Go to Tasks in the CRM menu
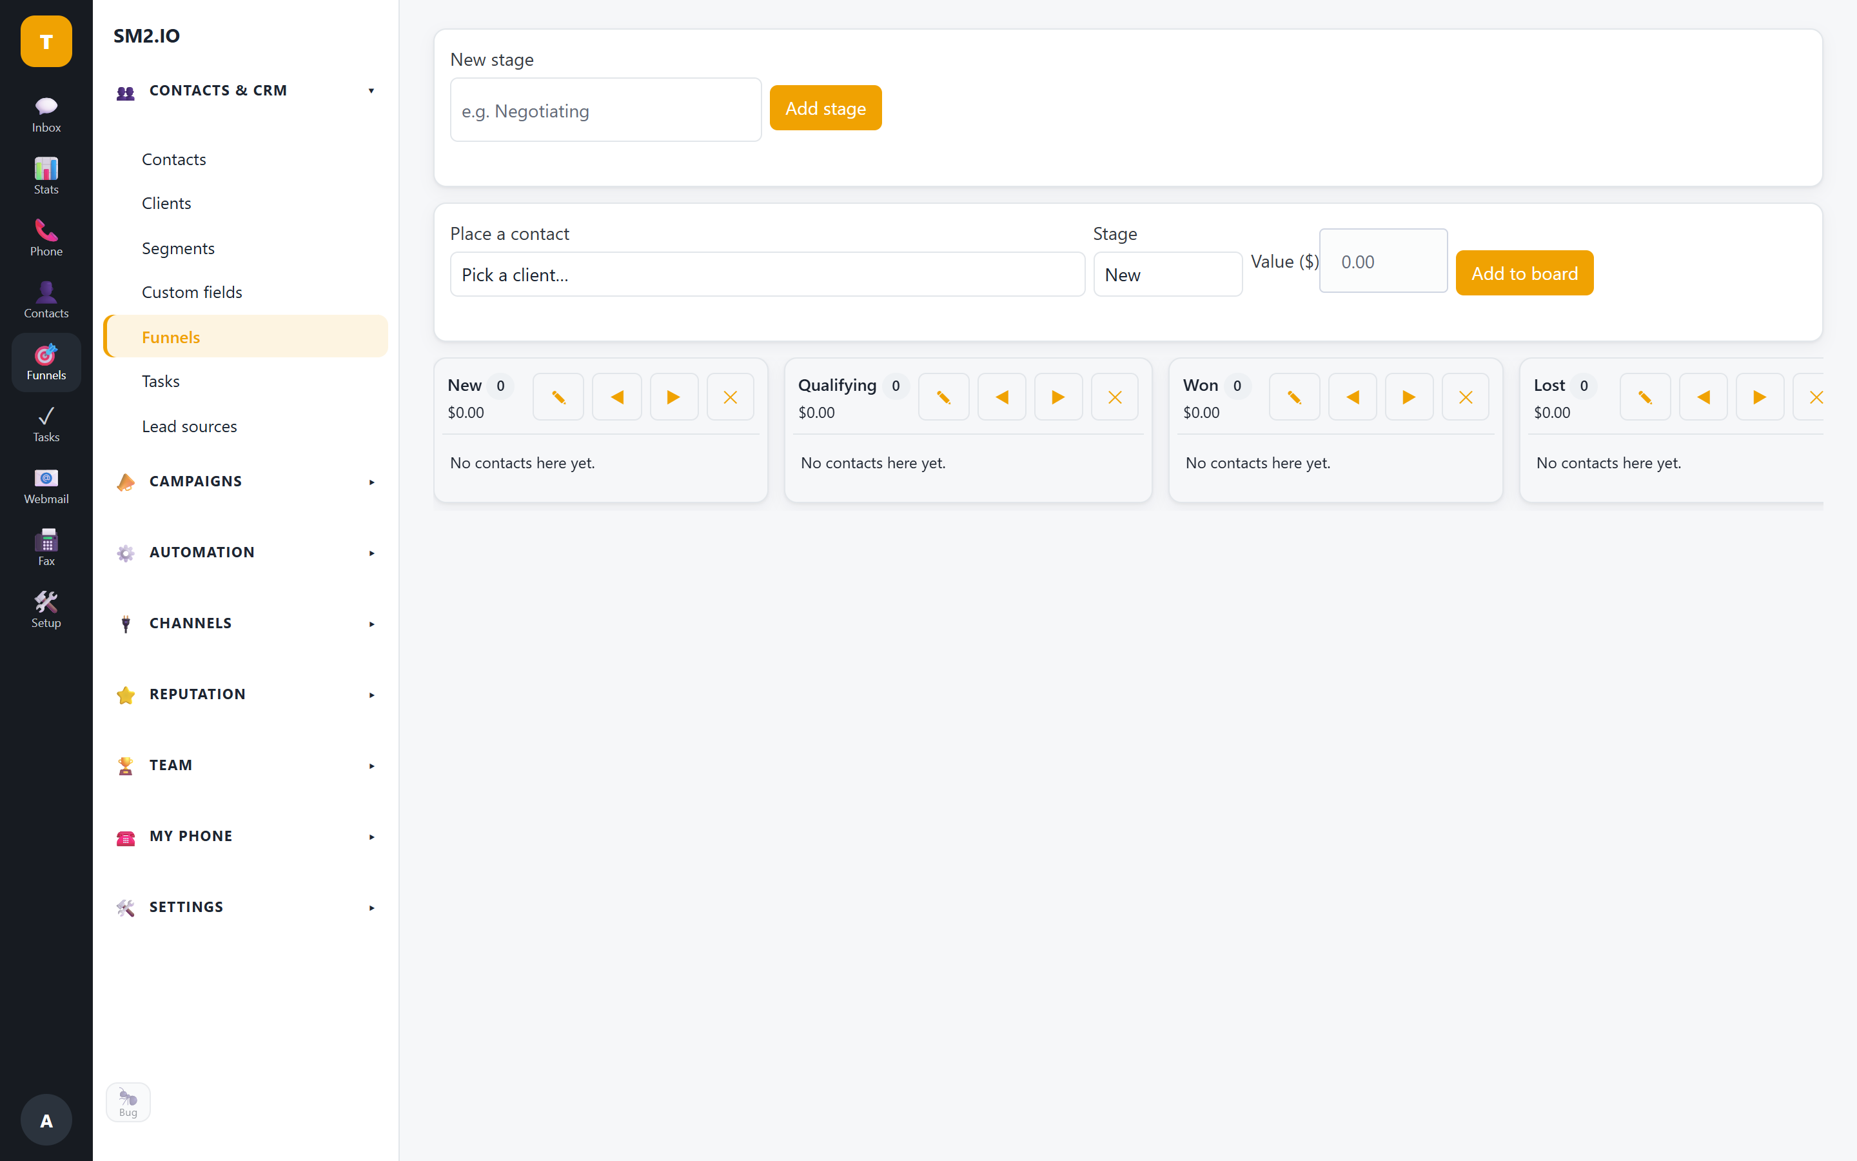This screenshot has width=1857, height=1161. coord(246,381)
